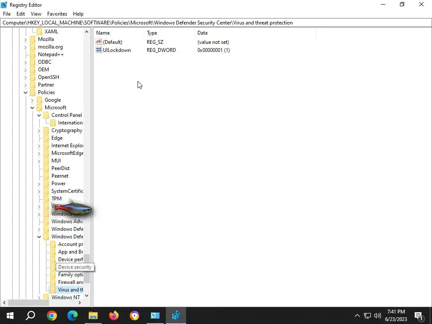Expand the MUI key
Image resolution: width=432 pixels, height=324 pixels.
click(x=39, y=161)
